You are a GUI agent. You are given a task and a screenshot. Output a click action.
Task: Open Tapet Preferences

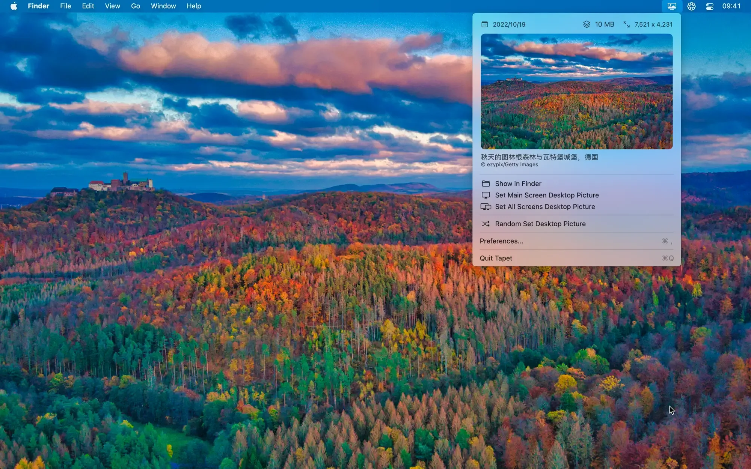click(501, 241)
